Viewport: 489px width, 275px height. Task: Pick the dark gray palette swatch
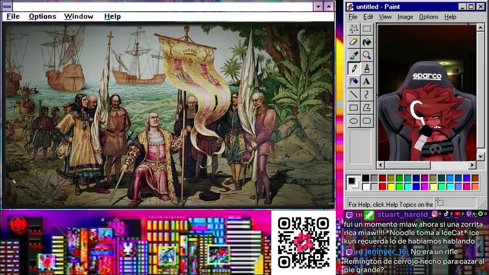click(374, 178)
